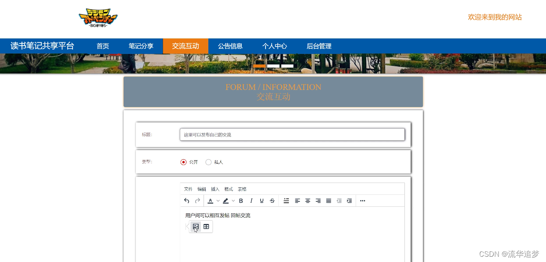The image size is (546, 262).
Task: Increase indent in the editor
Action: click(x=349, y=201)
